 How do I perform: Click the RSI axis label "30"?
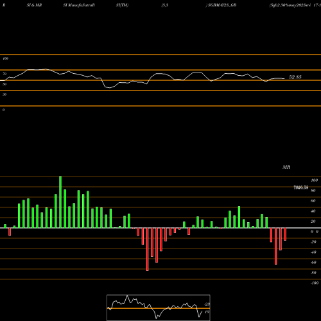(x=4, y=94)
